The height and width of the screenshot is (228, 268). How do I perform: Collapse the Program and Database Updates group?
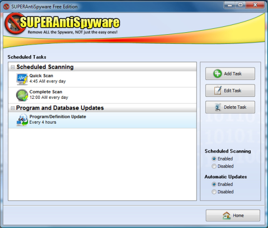(x=12, y=108)
